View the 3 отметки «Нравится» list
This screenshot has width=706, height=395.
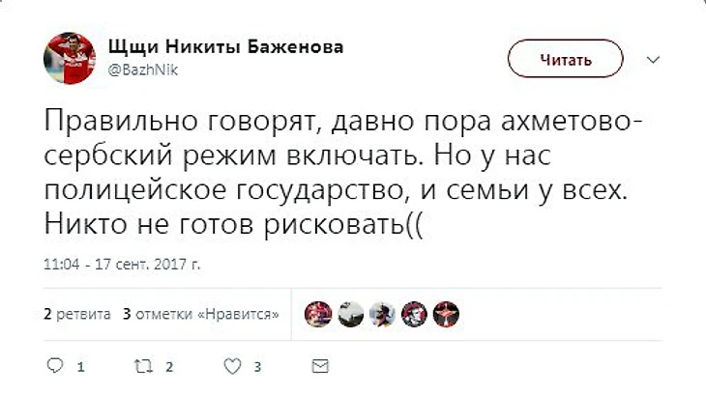[201, 314]
